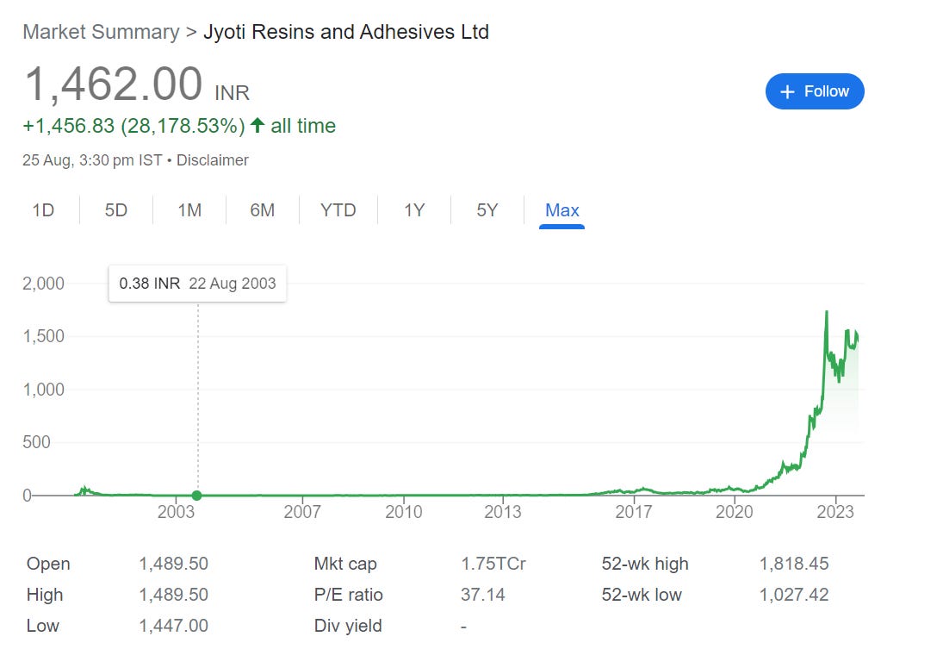Choose the 6M time range tab
The height and width of the screenshot is (649, 943).
(x=262, y=210)
